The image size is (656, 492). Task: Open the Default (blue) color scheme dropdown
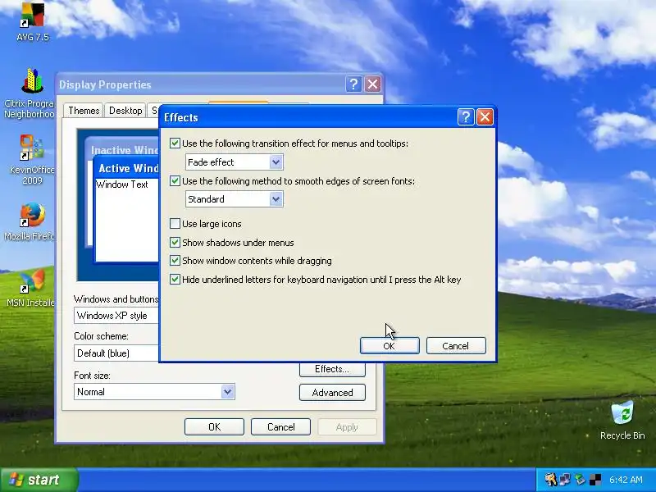coord(116,353)
